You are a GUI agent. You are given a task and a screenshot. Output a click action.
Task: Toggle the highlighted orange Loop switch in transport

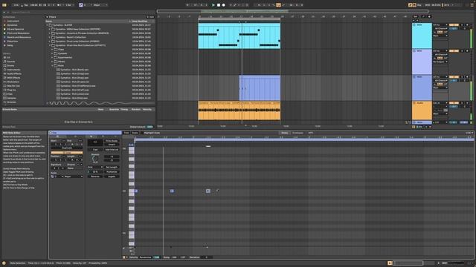(278, 5)
